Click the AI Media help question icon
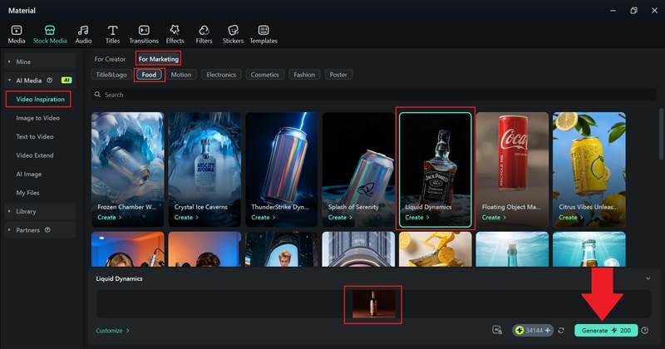This screenshot has height=349, width=665. coord(50,80)
